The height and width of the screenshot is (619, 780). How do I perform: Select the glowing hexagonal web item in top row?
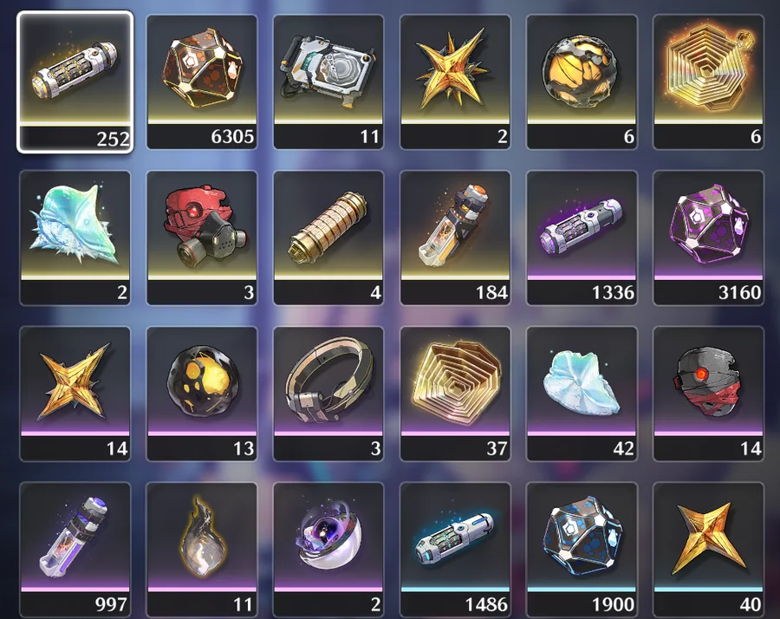click(708, 81)
